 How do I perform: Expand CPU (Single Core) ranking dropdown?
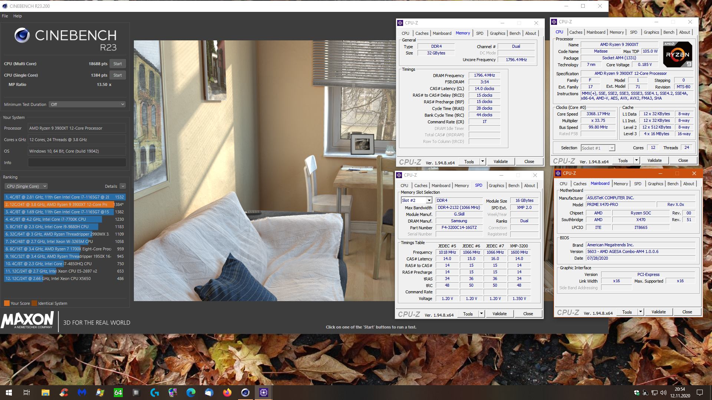[26, 186]
